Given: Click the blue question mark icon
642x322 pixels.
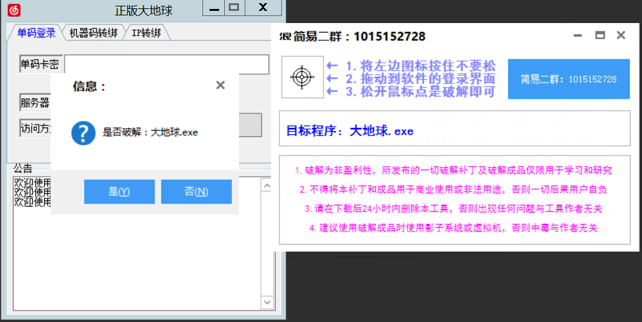Looking at the screenshot, I should click(83, 133).
